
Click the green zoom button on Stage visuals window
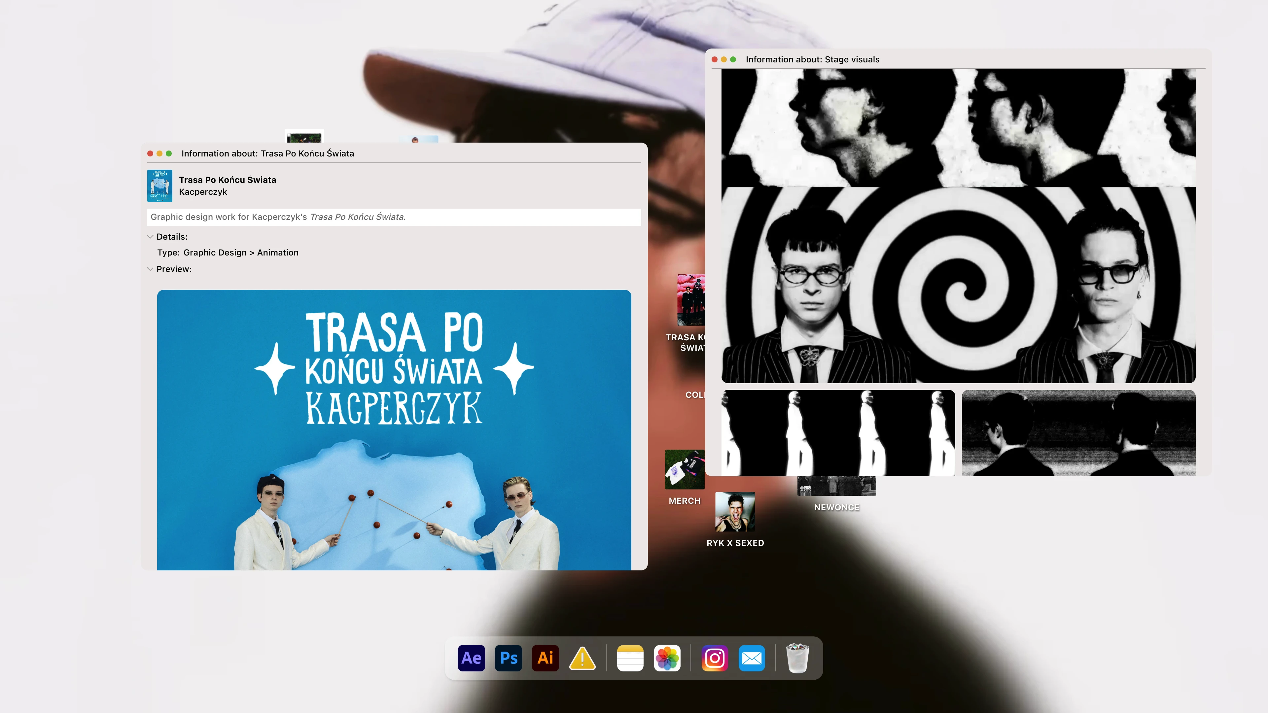[733, 59]
